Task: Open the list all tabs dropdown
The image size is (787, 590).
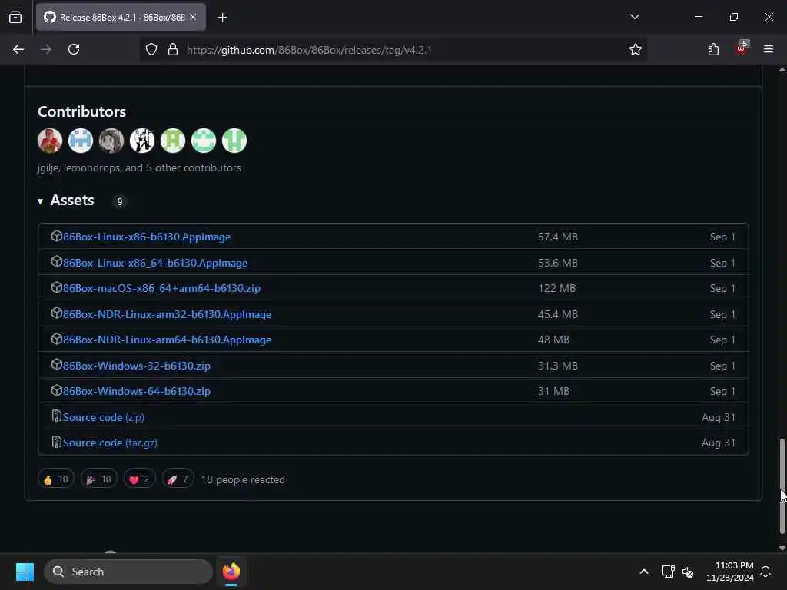Action: [x=634, y=17]
